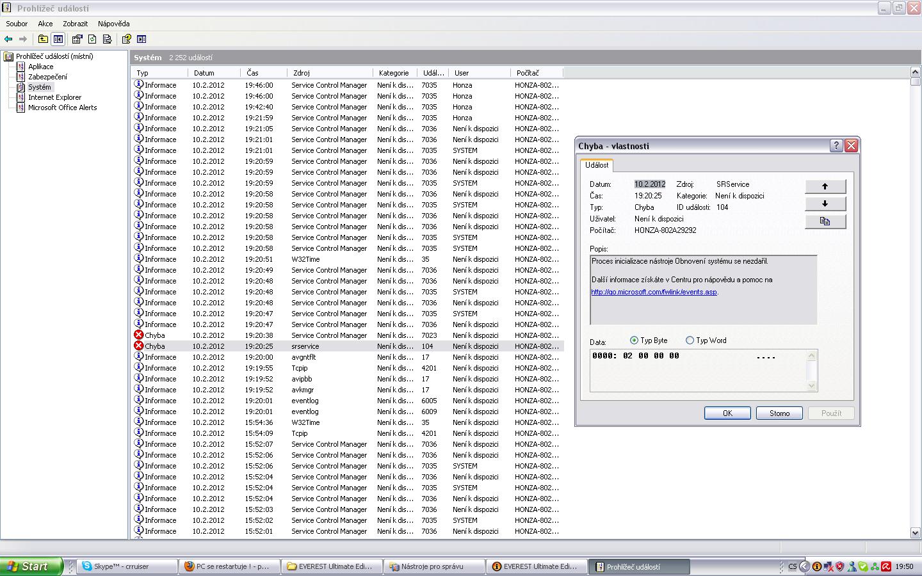Select the Microsoft Office Alerts log

[x=62, y=108]
